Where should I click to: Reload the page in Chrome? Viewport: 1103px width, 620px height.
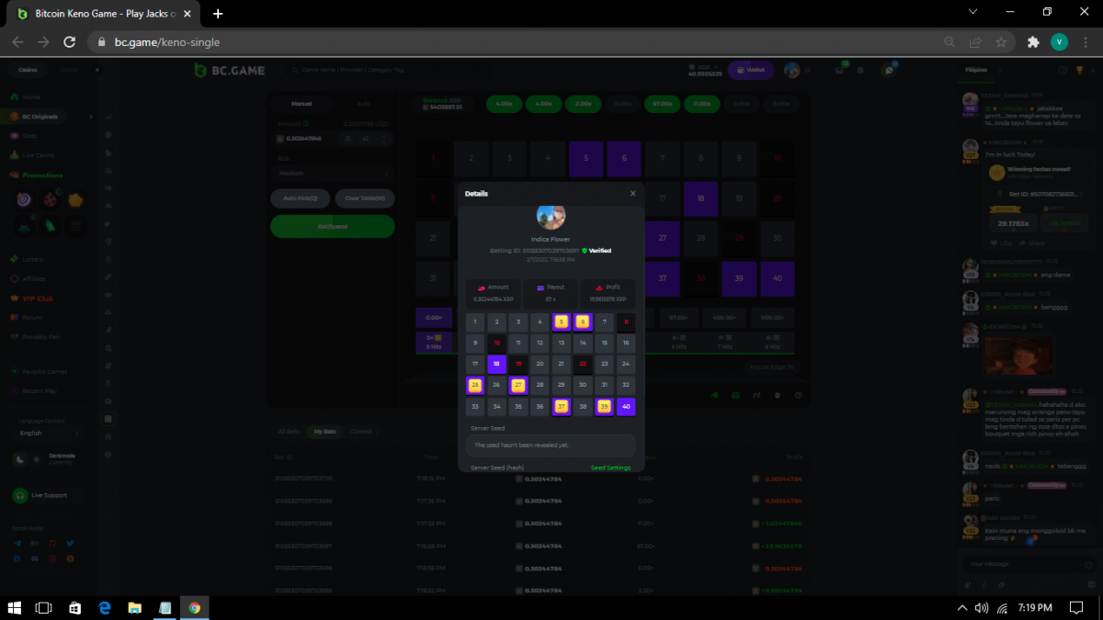tap(69, 42)
